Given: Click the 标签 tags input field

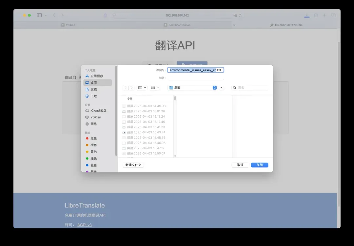Looking at the screenshot, I should pyautogui.click(x=196, y=78).
